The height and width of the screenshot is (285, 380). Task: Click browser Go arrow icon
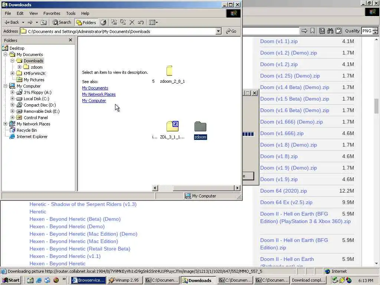304,31
